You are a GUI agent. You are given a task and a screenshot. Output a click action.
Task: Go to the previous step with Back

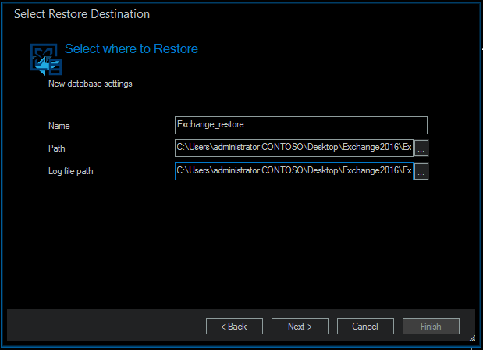[233, 327]
